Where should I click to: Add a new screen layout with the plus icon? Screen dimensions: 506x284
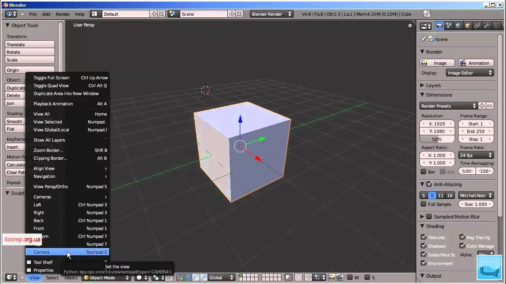[x=154, y=14]
